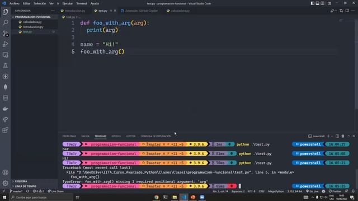Change encoding UTF-8 in status bar
The height and width of the screenshot is (201, 358).
tap(252, 192)
